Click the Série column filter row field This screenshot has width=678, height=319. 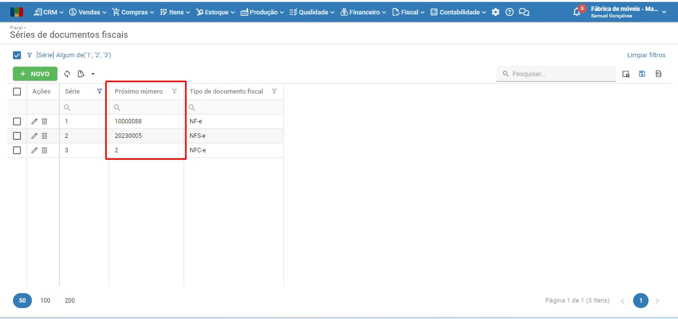click(x=84, y=107)
